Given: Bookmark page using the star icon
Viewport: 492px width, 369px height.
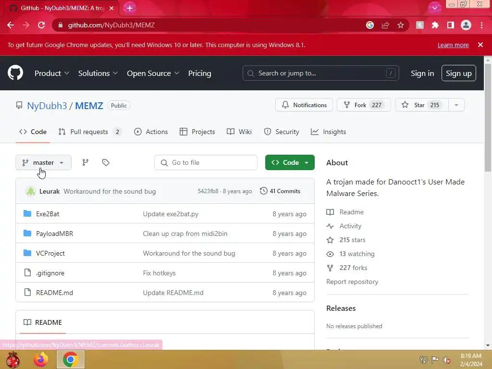Looking at the screenshot, I should pos(401,25).
